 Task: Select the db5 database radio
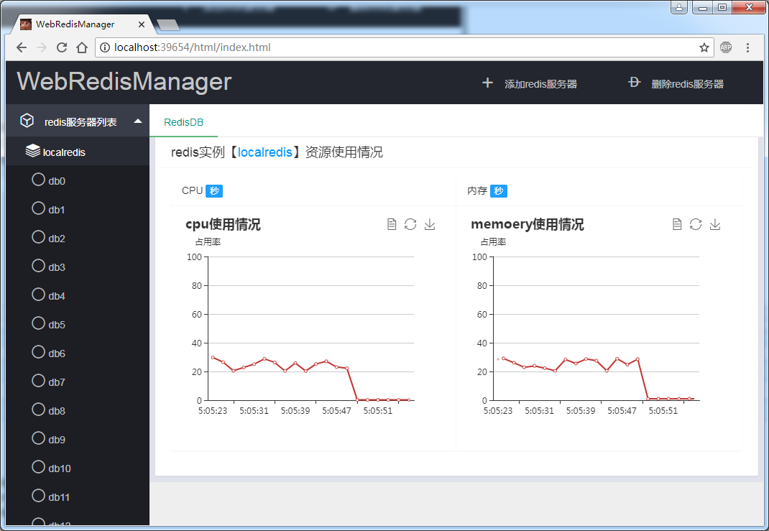pyautogui.click(x=38, y=323)
